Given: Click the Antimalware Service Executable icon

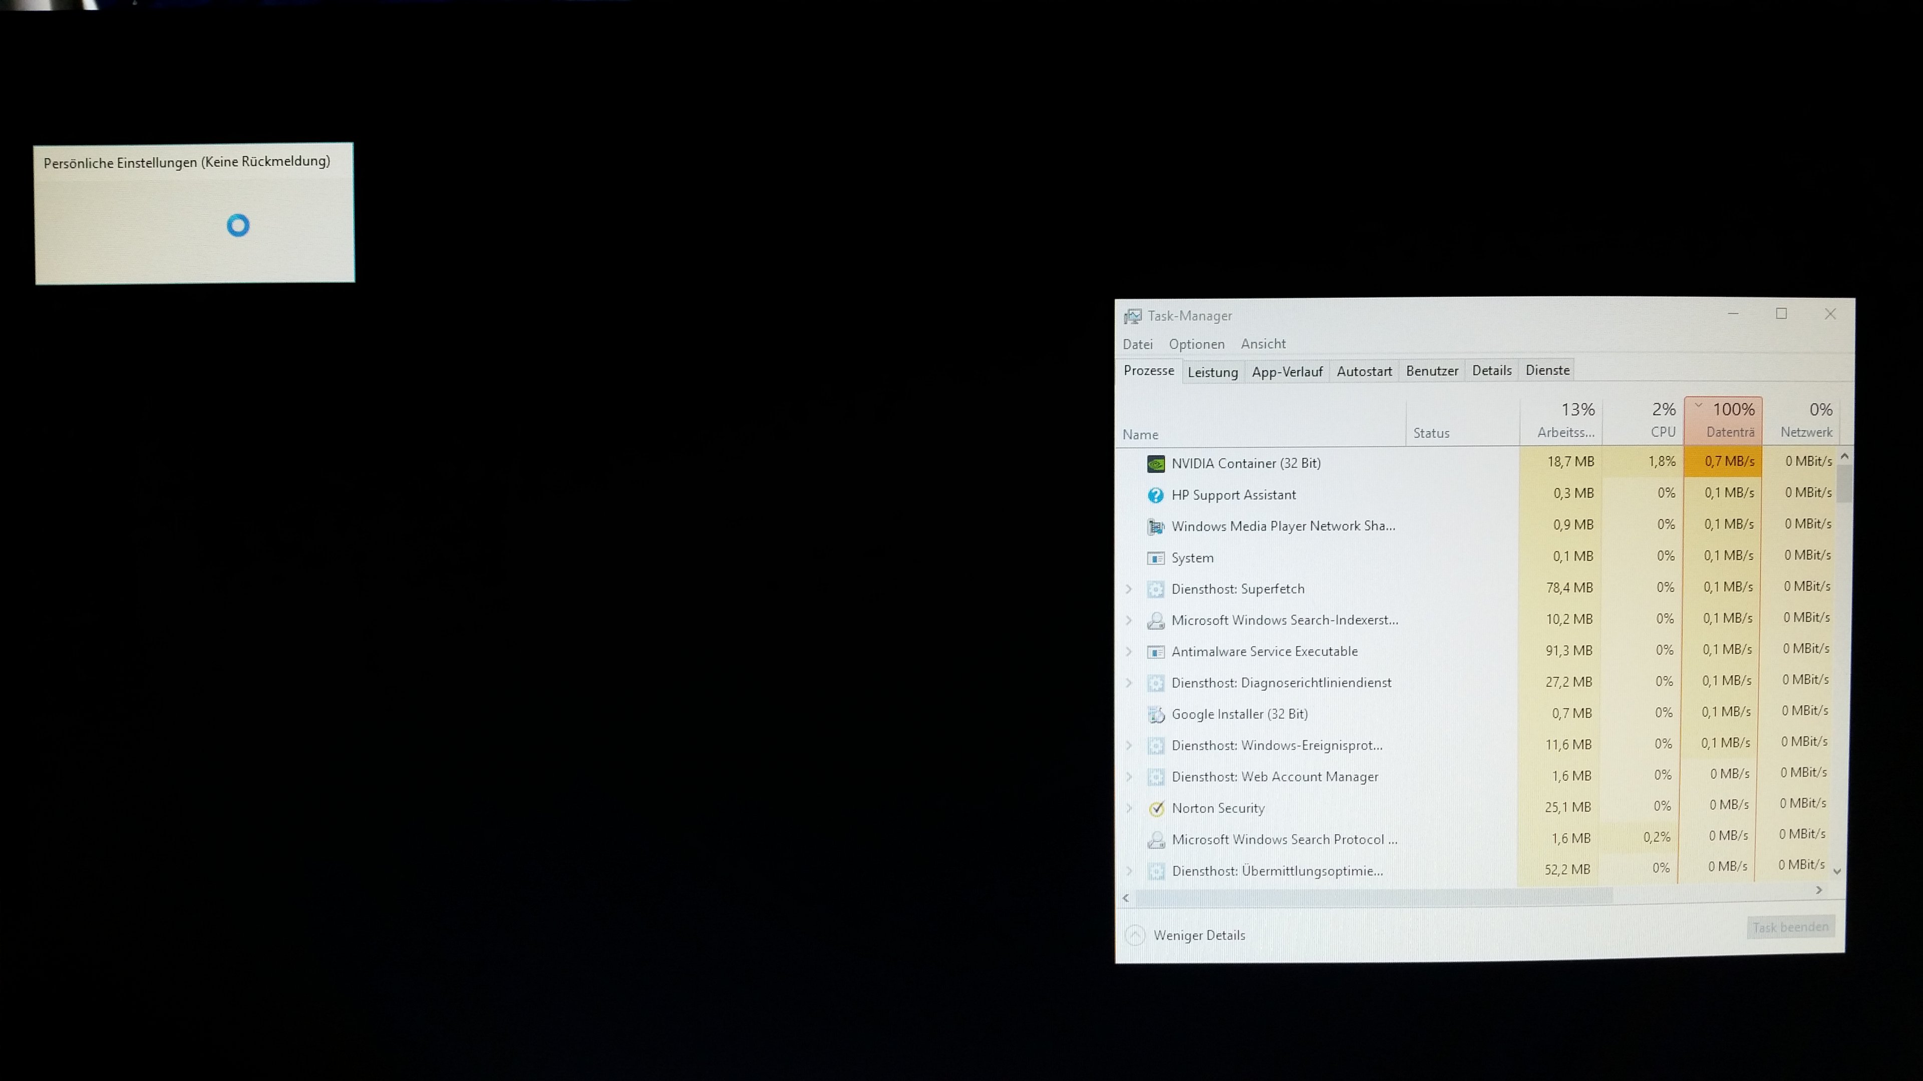Looking at the screenshot, I should coord(1156,652).
